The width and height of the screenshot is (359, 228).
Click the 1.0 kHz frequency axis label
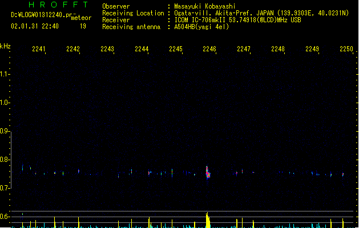(5, 103)
